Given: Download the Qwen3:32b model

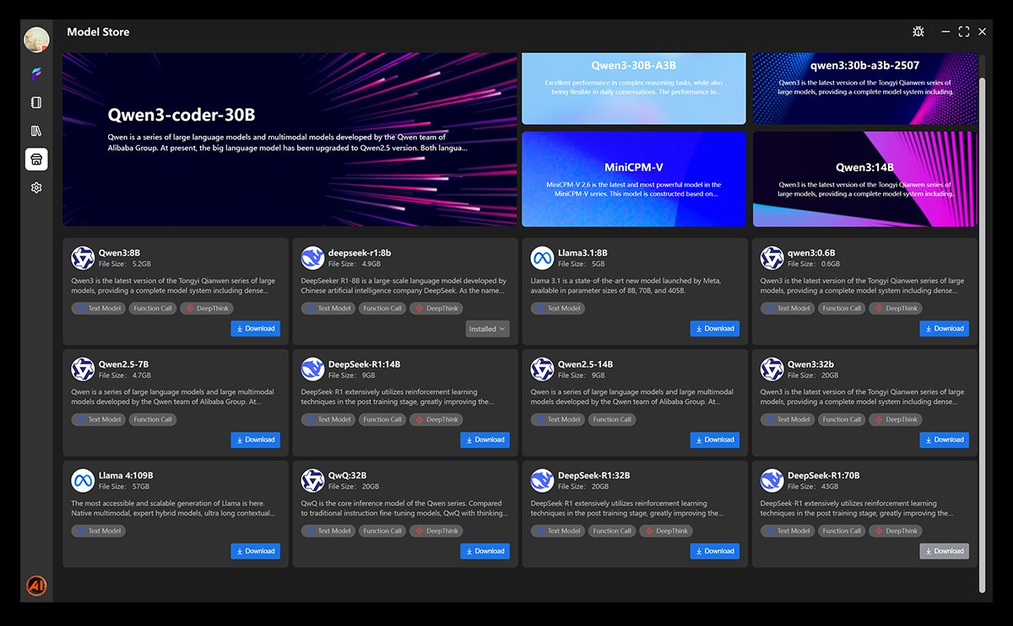Looking at the screenshot, I should 945,440.
